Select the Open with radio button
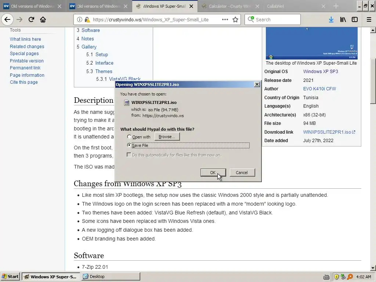The width and height of the screenshot is (376, 282). (129, 137)
